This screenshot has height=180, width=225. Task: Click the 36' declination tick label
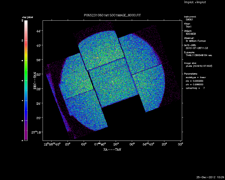tap(38, 60)
